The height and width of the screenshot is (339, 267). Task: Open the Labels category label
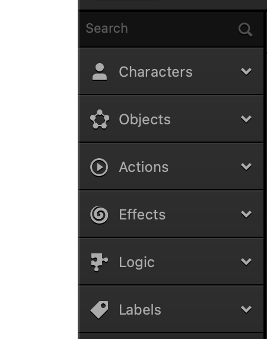coord(140,310)
